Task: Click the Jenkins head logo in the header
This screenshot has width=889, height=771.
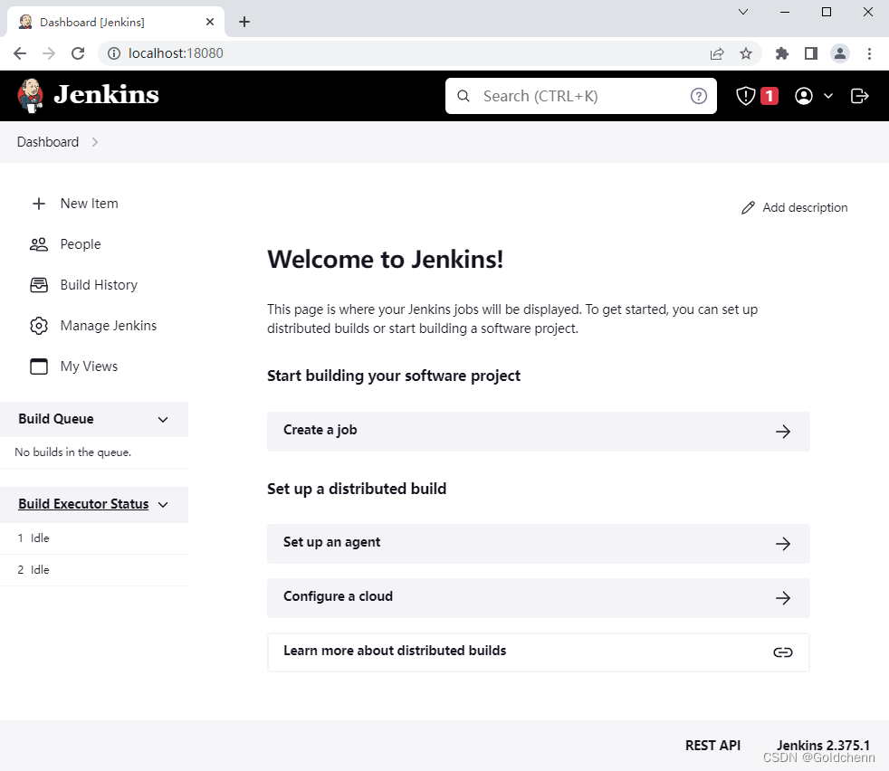Action: click(x=30, y=95)
